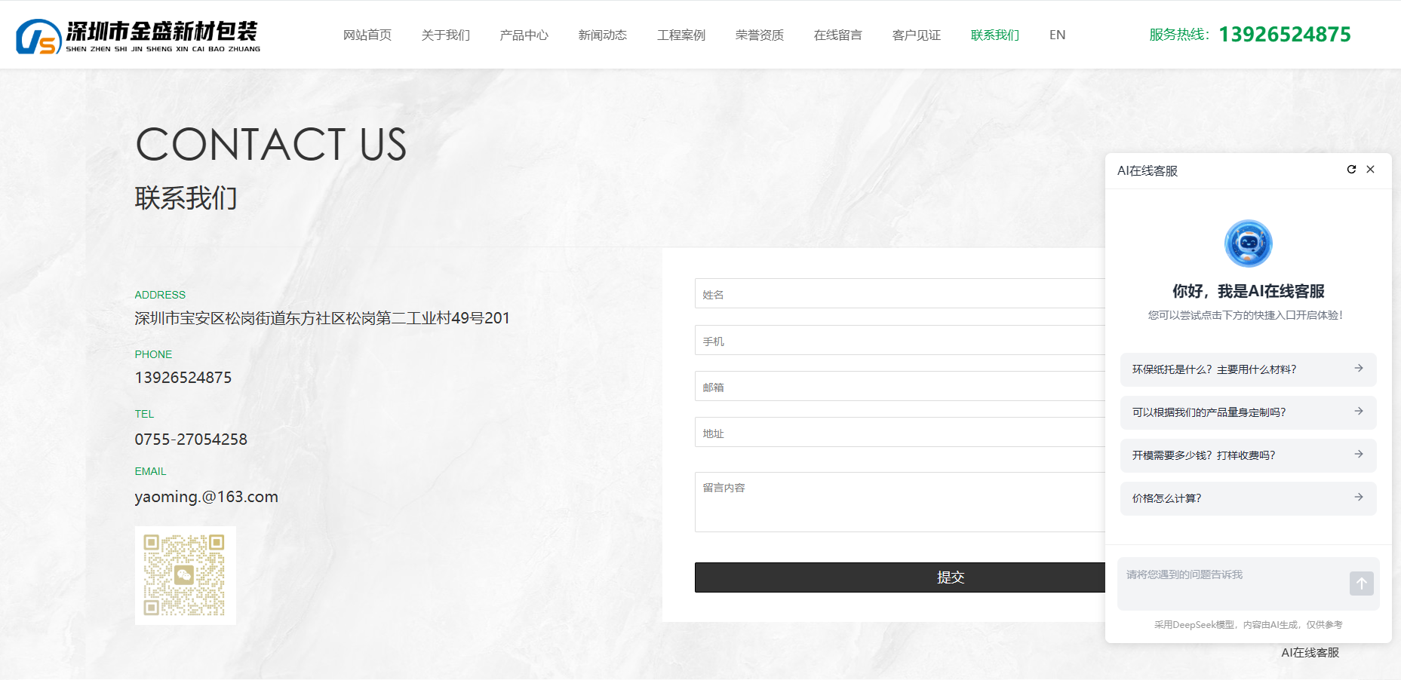Viewport: 1401px width, 680px height.
Task: Click the AI在线客服 chat panel title
Action: click(x=1148, y=171)
